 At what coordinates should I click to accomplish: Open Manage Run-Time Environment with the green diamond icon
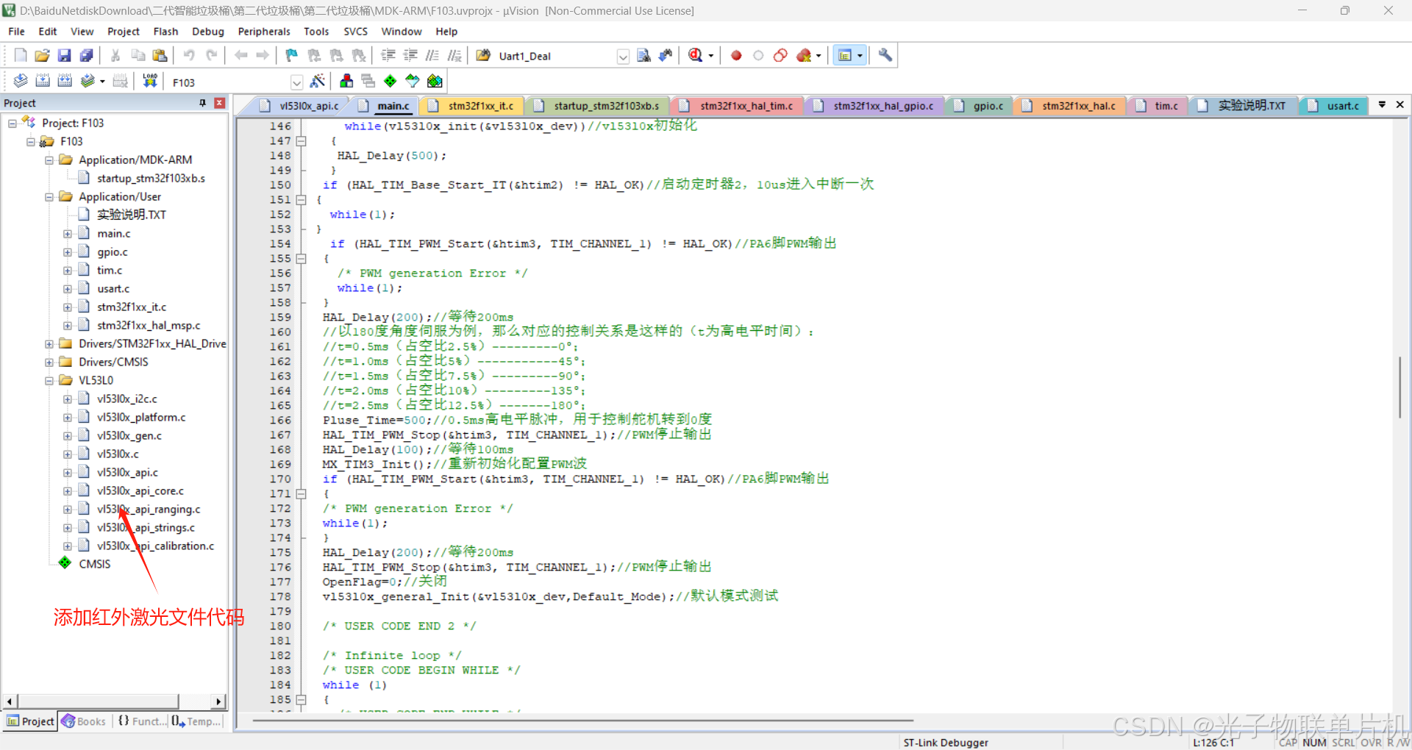point(391,82)
